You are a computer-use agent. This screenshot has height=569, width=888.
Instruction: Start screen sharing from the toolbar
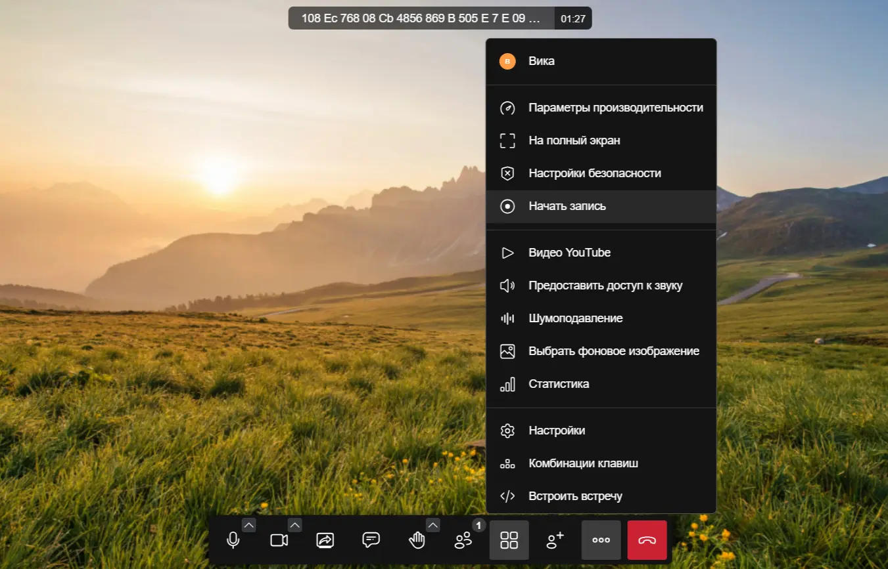coord(325,540)
